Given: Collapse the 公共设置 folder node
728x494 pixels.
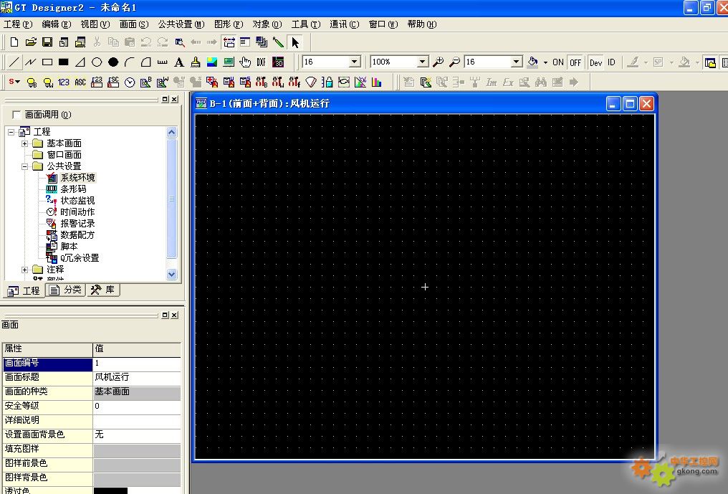Looking at the screenshot, I should click(24, 166).
